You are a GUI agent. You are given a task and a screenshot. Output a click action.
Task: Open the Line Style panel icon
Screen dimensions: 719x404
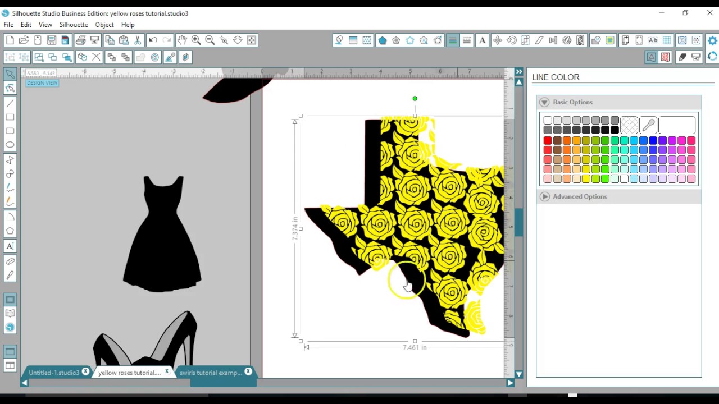[x=467, y=40]
